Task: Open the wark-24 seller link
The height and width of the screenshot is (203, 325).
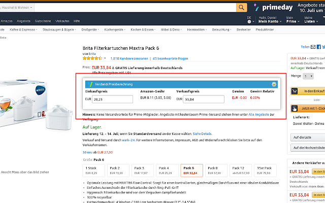Action: click(x=128, y=140)
